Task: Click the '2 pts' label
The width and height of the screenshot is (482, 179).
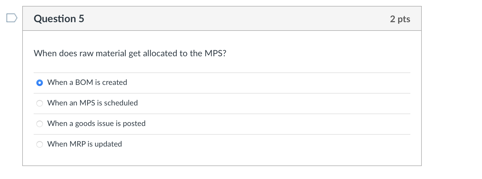Action: [400, 19]
